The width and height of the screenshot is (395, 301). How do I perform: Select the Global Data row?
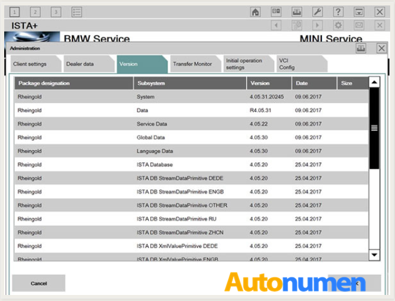coord(191,138)
